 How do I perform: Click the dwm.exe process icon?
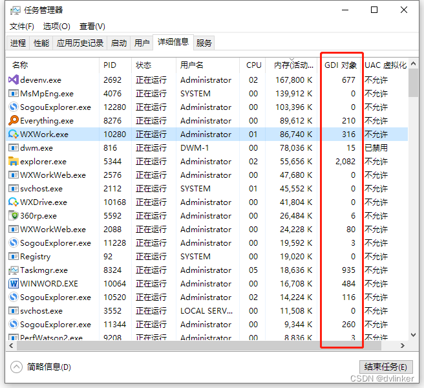click(13, 147)
